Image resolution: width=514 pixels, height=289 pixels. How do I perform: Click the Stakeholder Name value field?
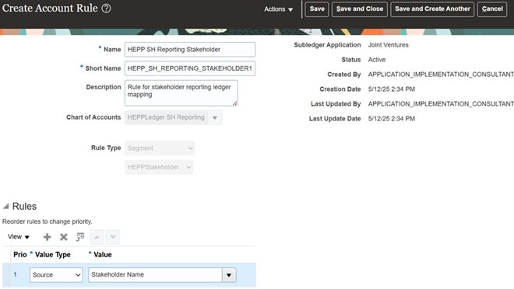pos(155,275)
